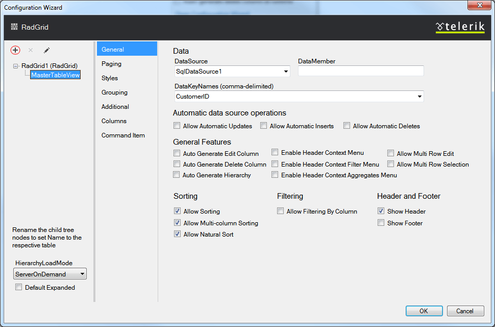Click inside the DataMember field

pos(360,72)
